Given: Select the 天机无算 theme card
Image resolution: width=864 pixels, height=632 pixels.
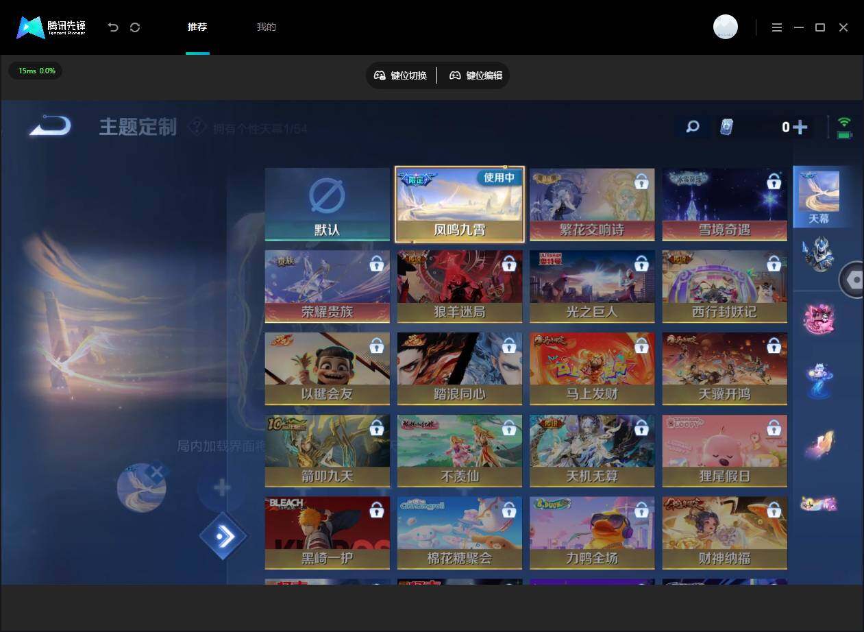Looking at the screenshot, I should coord(592,451).
